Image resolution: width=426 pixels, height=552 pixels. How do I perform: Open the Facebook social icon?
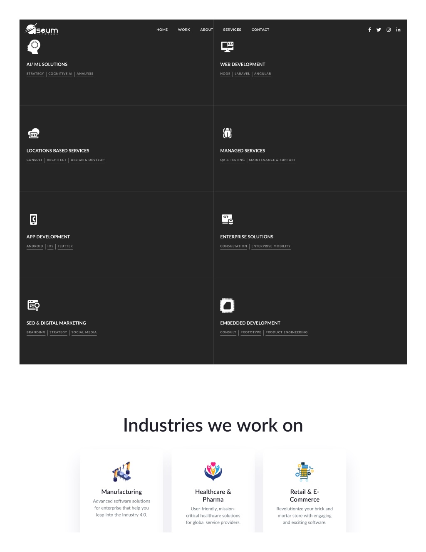369,30
